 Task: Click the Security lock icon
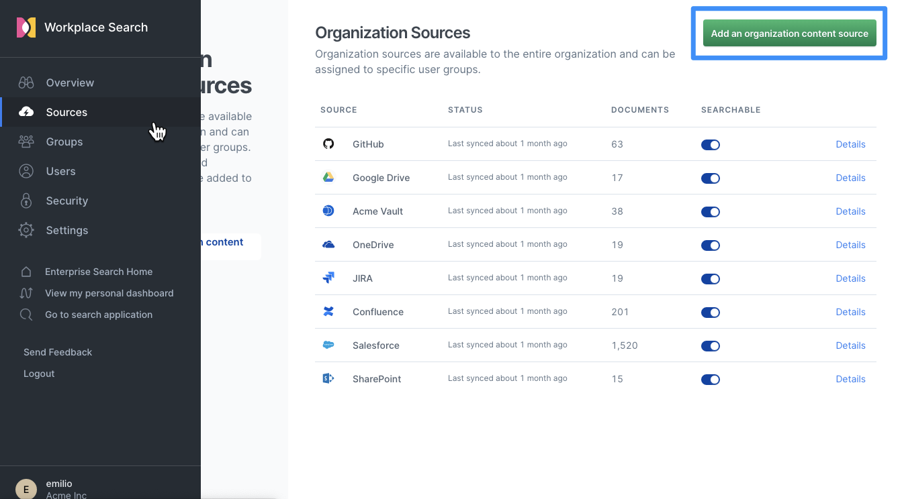pos(26,201)
